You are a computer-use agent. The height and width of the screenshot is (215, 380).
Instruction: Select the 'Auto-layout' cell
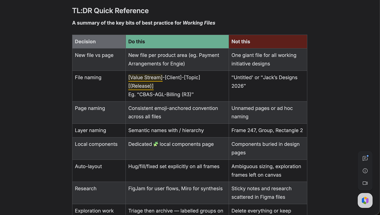pyautogui.click(x=99, y=171)
